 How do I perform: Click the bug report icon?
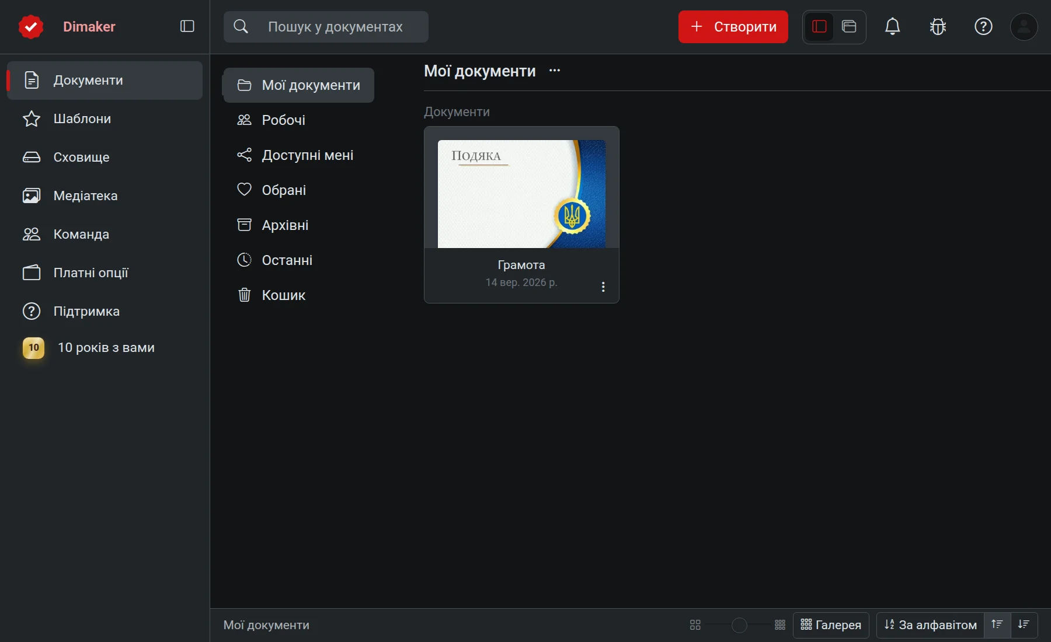click(938, 26)
